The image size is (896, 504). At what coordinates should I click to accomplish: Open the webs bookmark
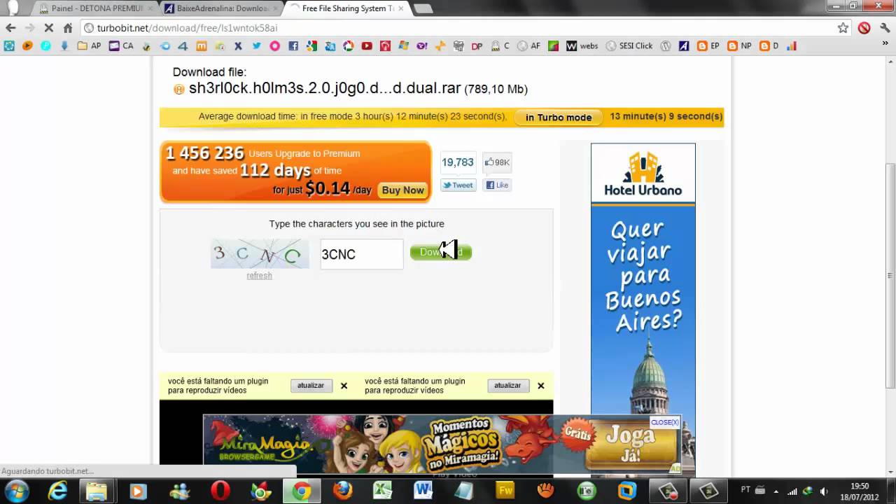[582, 46]
